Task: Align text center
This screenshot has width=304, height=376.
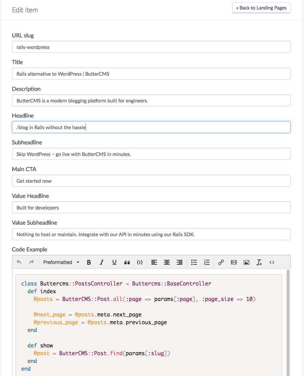Action: tap(167, 262)
